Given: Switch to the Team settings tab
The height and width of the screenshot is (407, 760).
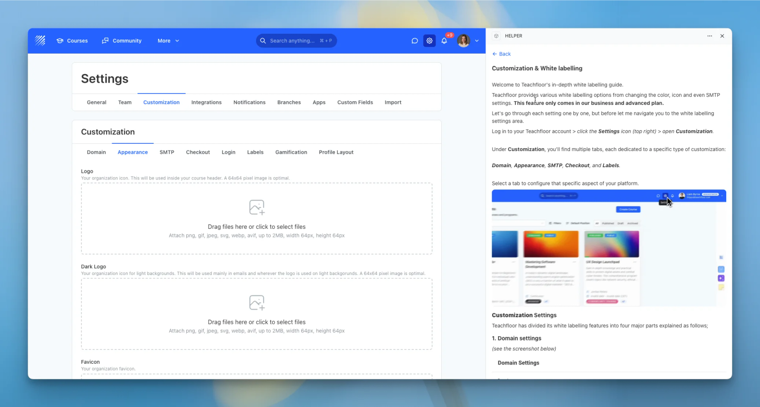Looking at the screenshot, I should pos(125,103).
